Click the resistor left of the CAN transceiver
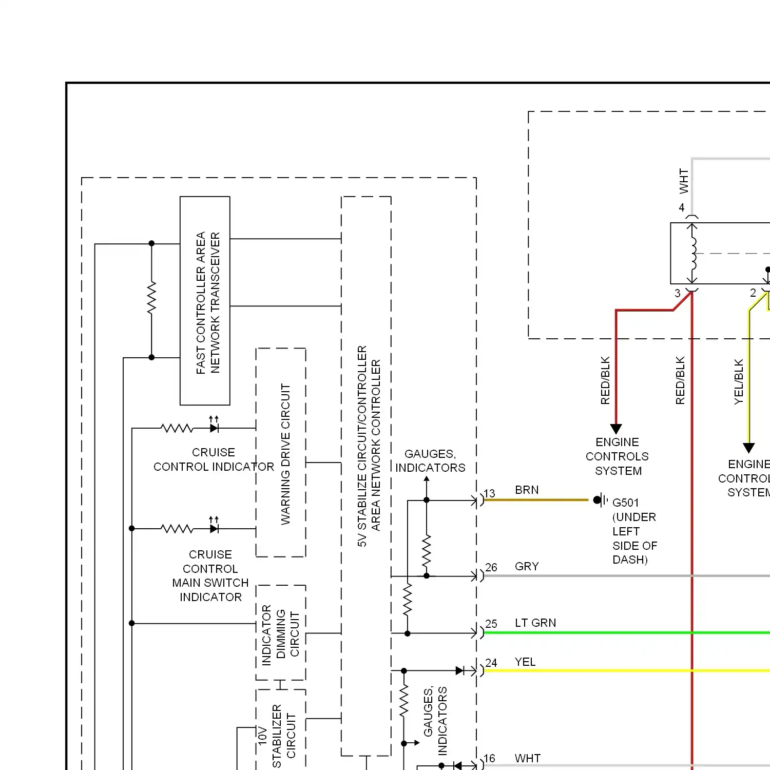 tap(151, 298)
